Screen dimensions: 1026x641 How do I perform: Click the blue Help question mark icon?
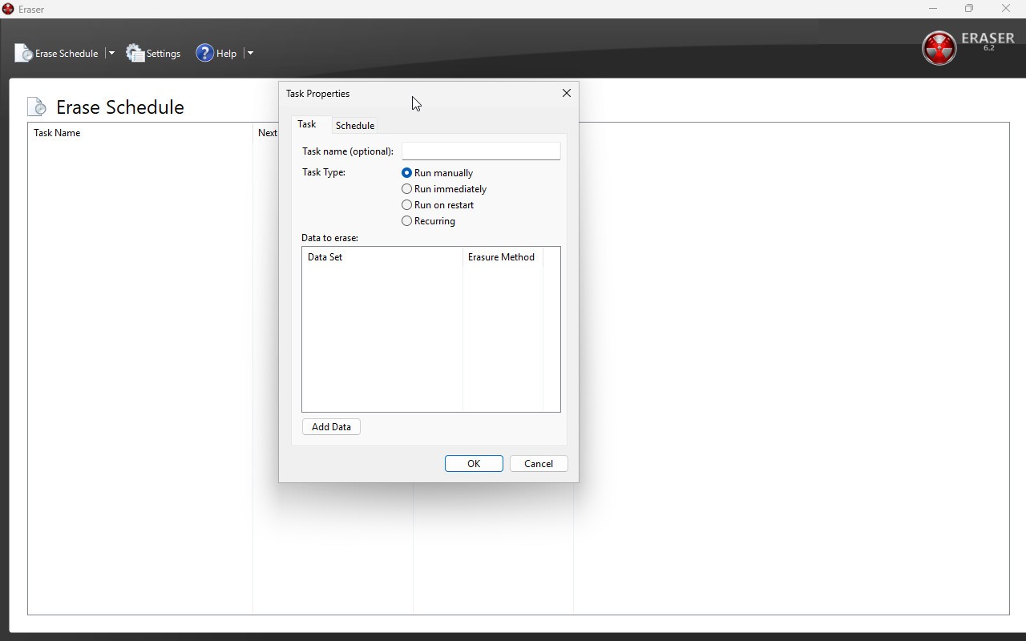pyautogui.click(x=205, y=54)
